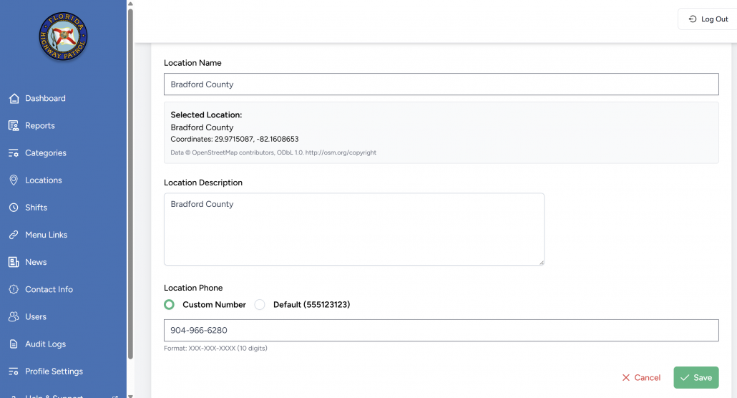Open Profile Settings in sidebar
737x398 pixels.
(x=54, y=372)
